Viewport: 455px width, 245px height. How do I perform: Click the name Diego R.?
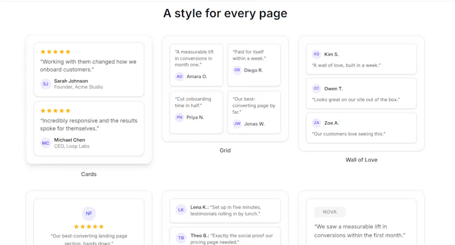[x=253, y=70]
